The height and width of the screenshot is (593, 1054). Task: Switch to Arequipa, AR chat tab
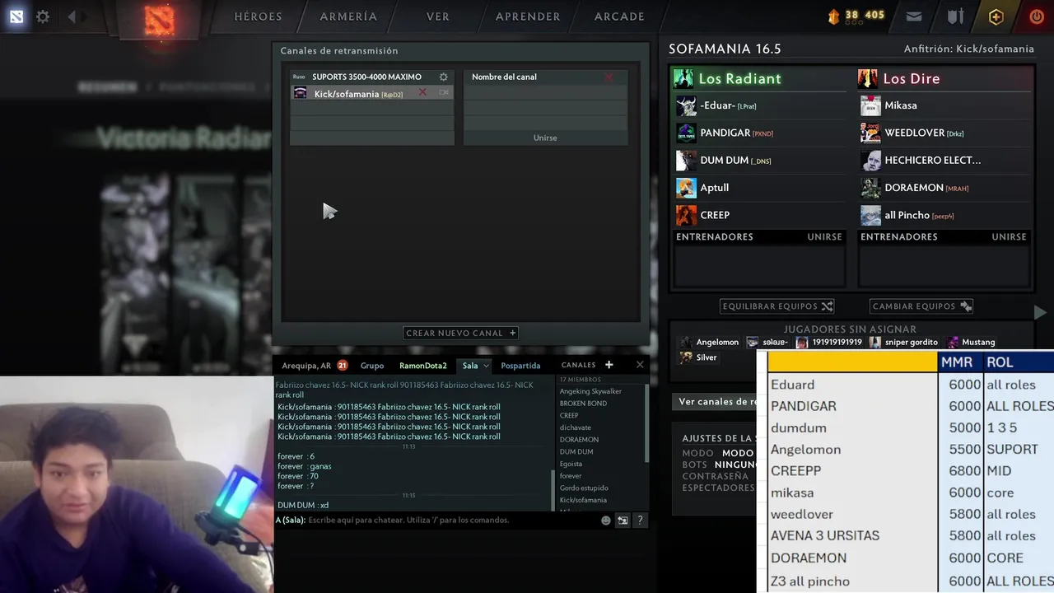pos(306,366)
